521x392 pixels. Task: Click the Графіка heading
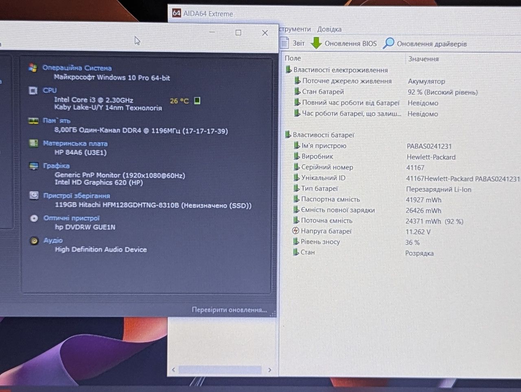coord(57,166)
